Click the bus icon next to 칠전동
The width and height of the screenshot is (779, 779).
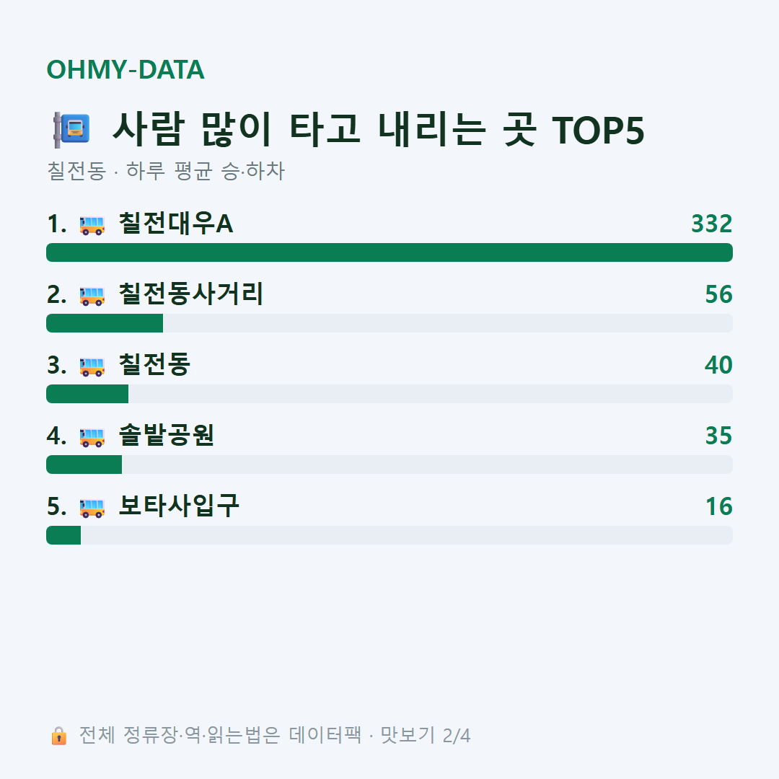[92, 366]
